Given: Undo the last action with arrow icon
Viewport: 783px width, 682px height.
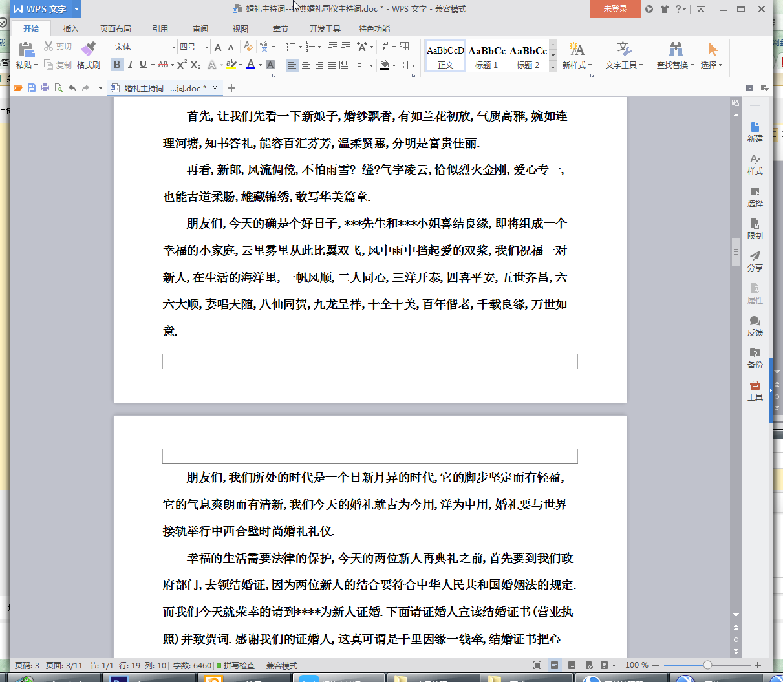Looking at the screenshot, I should [72, 88].
